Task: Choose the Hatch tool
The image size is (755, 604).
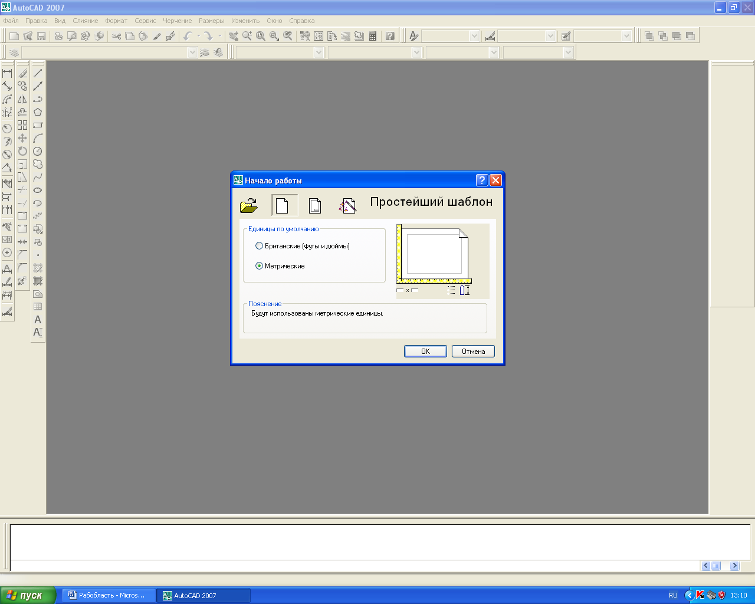Action: [x=38, y=268]
